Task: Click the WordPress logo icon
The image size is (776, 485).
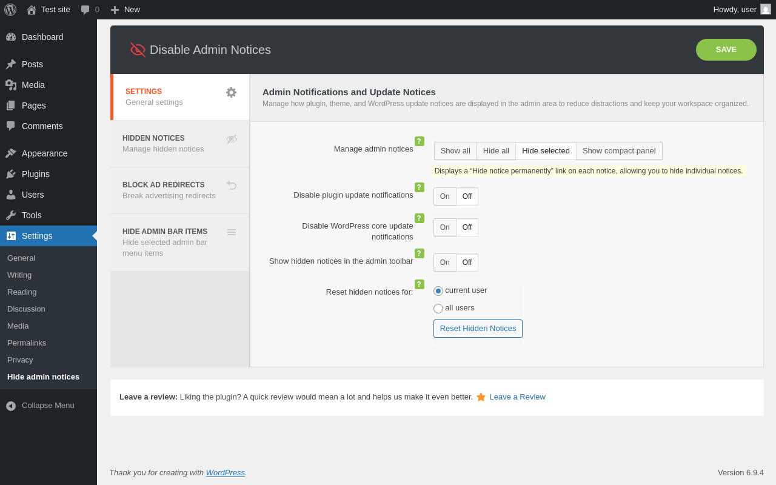Action: [10, 10]
